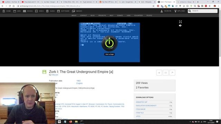Click the English language link
Image resolution: width=221 pixels, height=124 pixels.
(x=79, y=83)
